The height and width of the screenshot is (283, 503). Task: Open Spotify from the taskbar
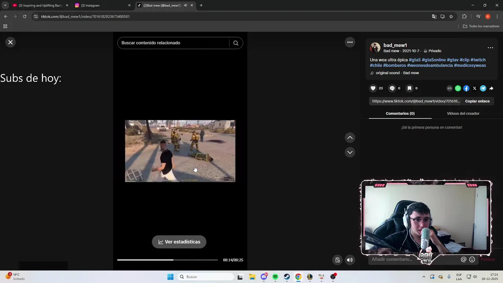275,277
